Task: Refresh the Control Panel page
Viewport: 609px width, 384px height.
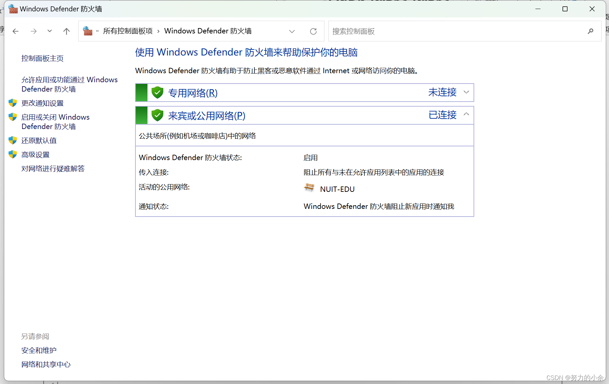Action: [x=313, y=31]
